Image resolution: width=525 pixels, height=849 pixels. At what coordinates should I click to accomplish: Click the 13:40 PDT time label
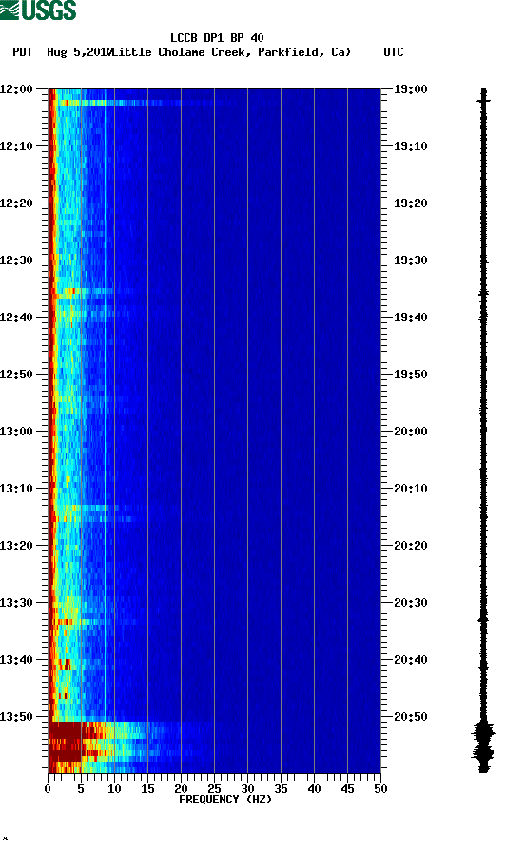click(x=16, y=659)
